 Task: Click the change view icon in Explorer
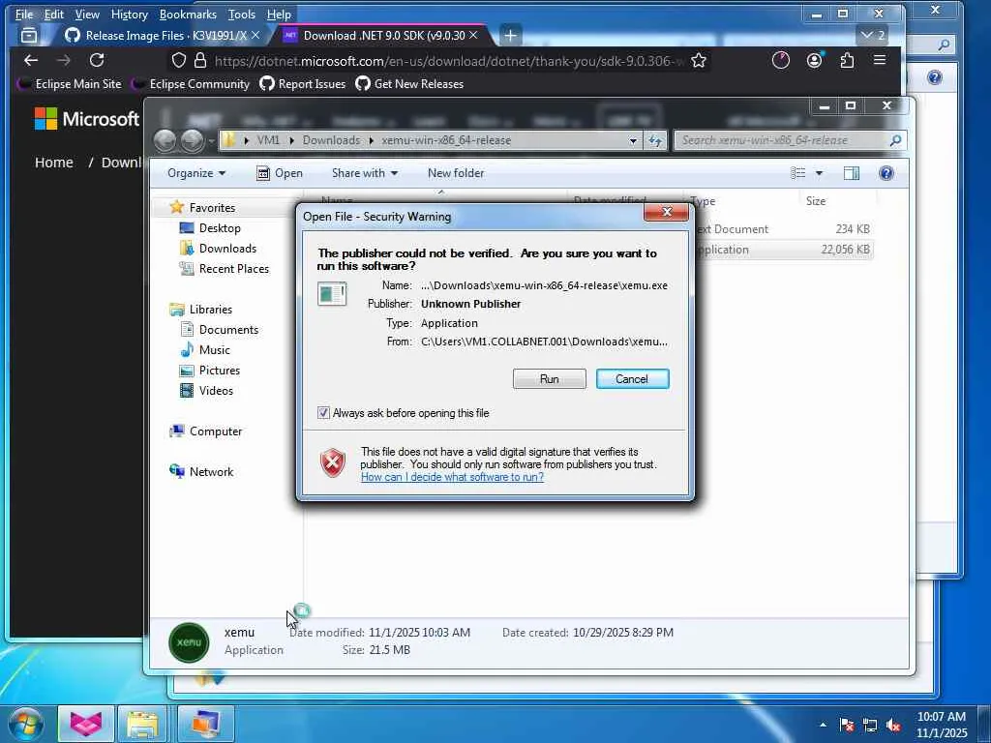(x=798, y=173)
